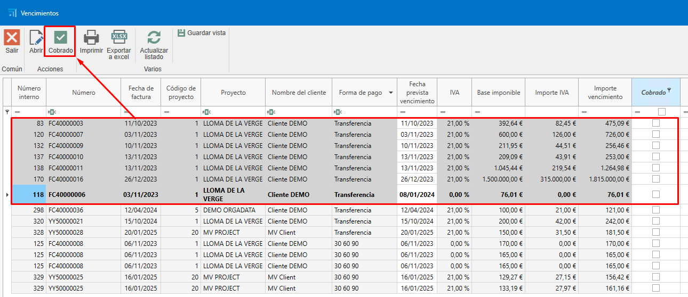Click the 133,19 € base imponible cell
Viewport: 688px width, 297px height.
point(499,288)
